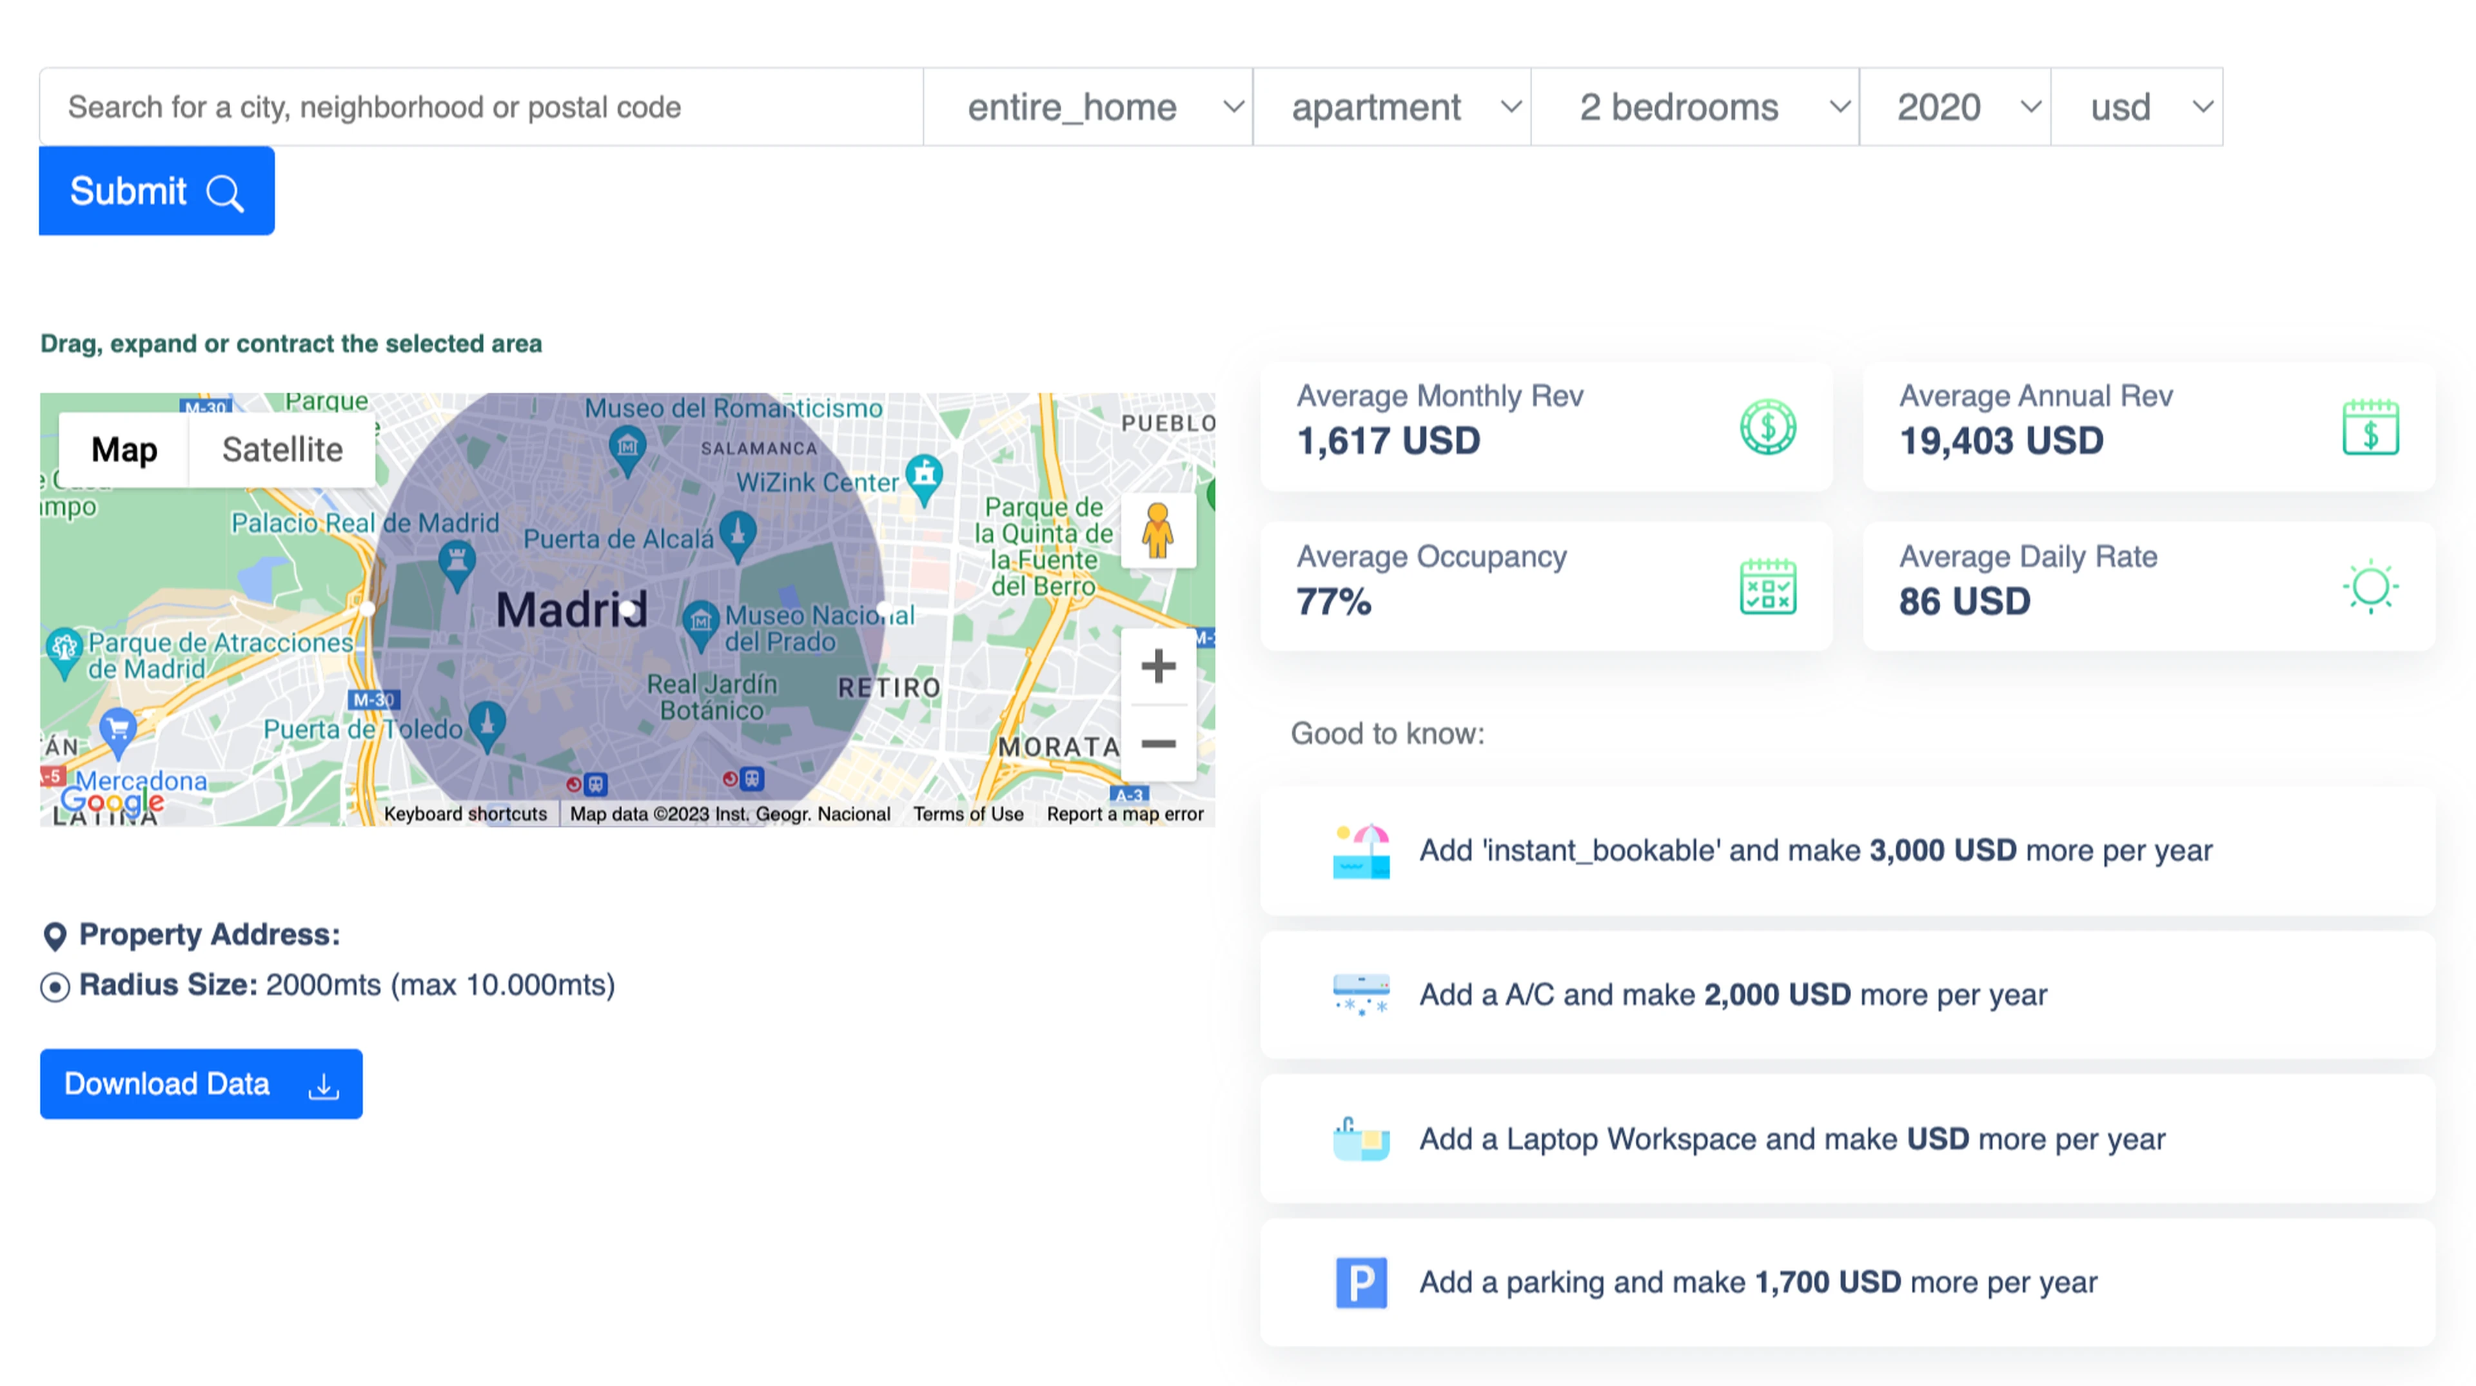This screenshot has height=1386, width=2476.
Task: Click the Laptop Workspace icon
Action: (1361, 1139)
